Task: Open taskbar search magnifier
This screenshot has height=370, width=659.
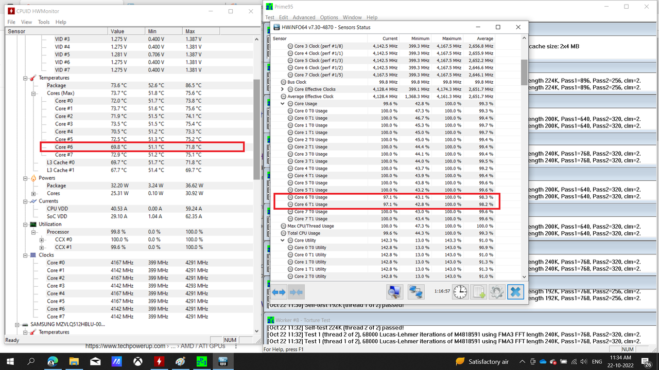Action: point(31,361)
